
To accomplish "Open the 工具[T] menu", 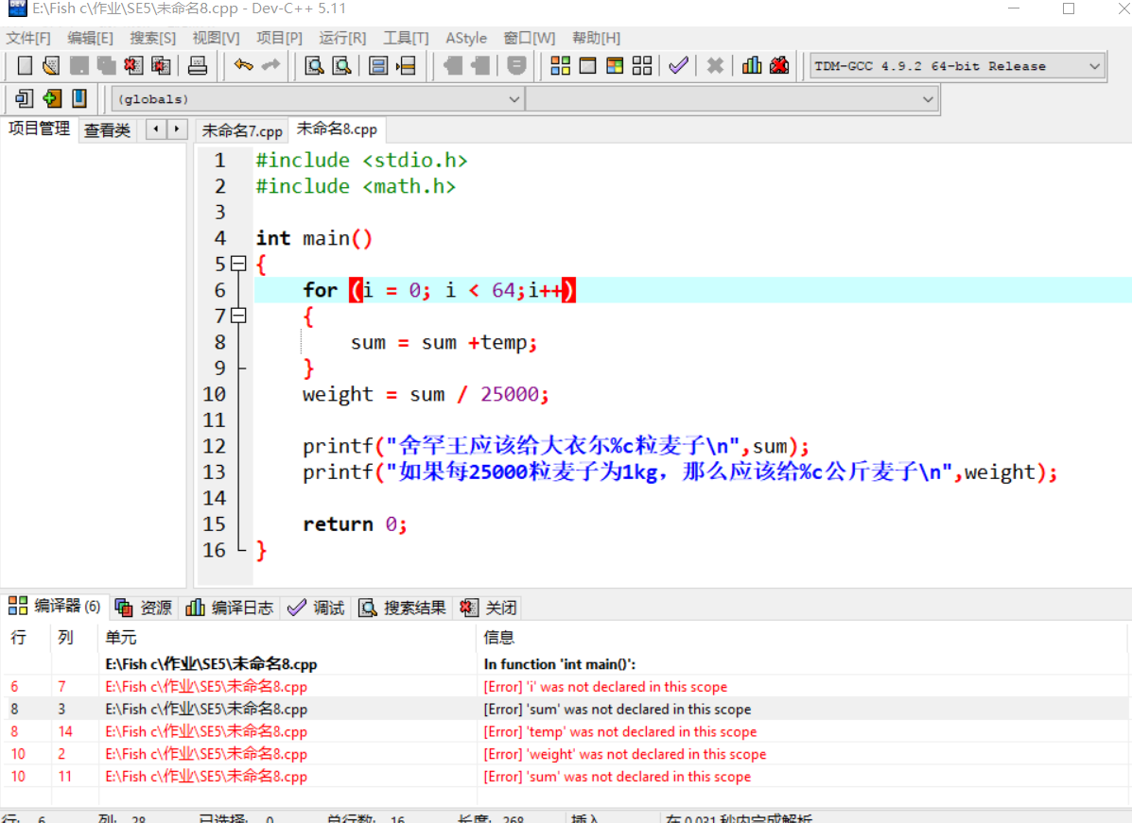I will pos(406,38).
